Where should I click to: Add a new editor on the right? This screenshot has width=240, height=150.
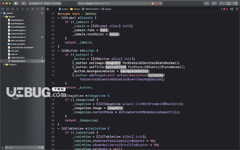pyautogui.click(x=237, y=9)
